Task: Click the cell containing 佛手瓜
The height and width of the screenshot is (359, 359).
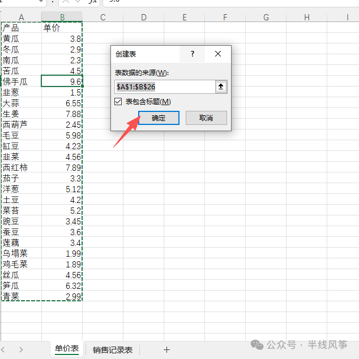Action: point(22,81)
